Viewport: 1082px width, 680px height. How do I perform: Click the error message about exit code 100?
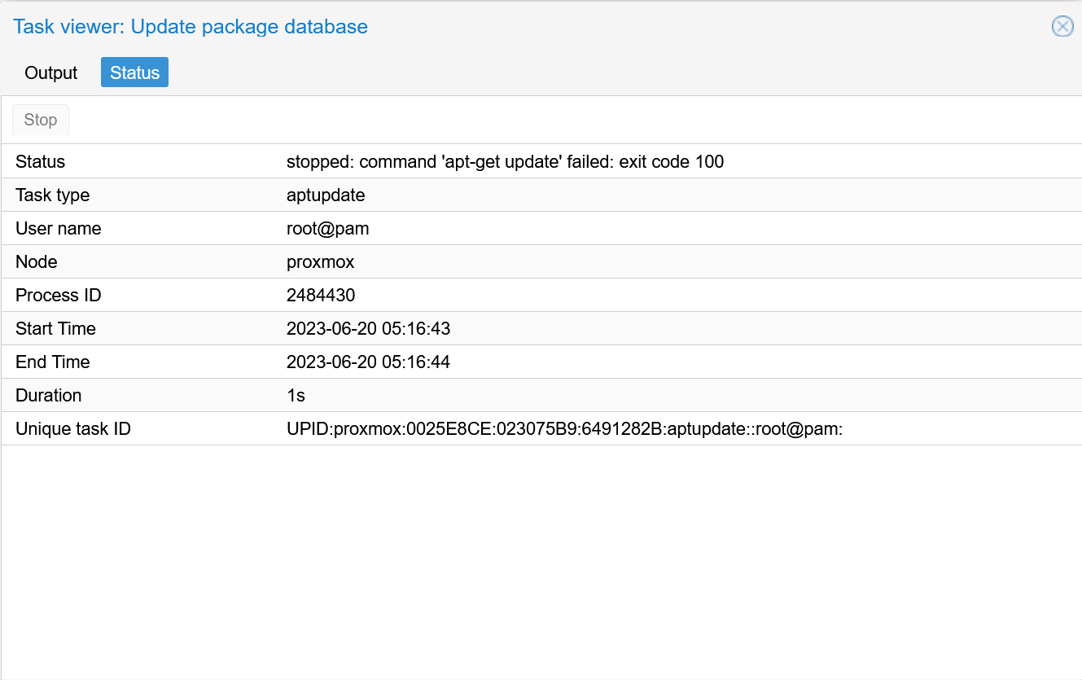[x=505, y=161]
